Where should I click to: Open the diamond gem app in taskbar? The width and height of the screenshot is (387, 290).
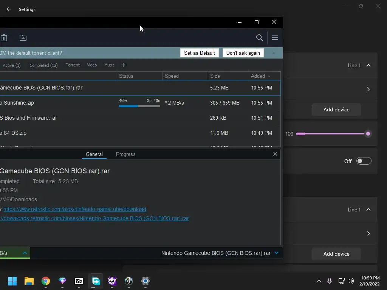pyautogui.click(x=62, y=281)
